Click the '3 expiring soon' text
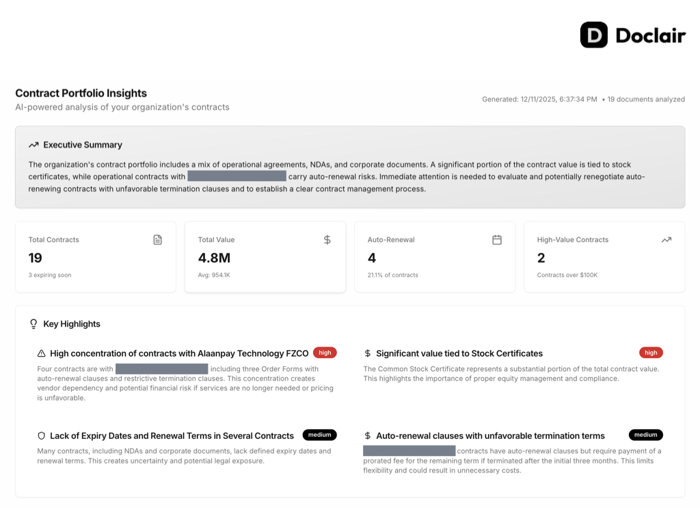Viewport: 700px width, 525px height. (50, 275)
